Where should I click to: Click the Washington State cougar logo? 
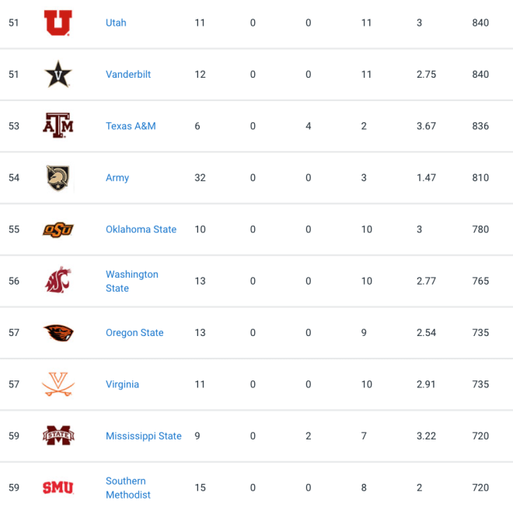[x=58, y=280]
